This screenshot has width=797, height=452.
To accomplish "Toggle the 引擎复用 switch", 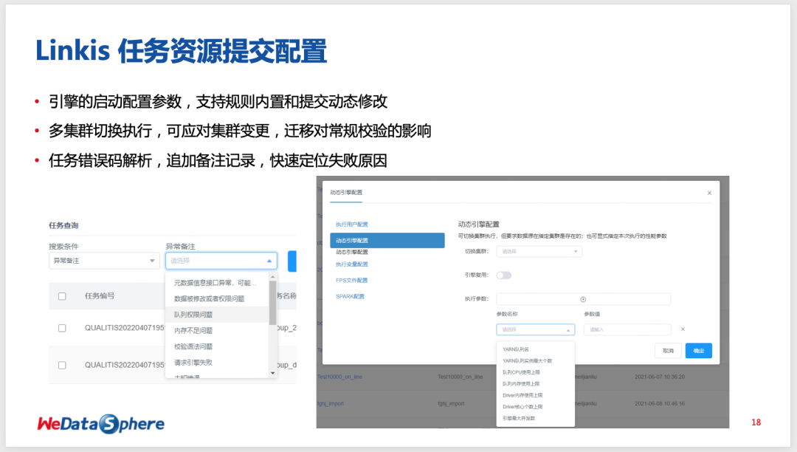I will (504, 275).
